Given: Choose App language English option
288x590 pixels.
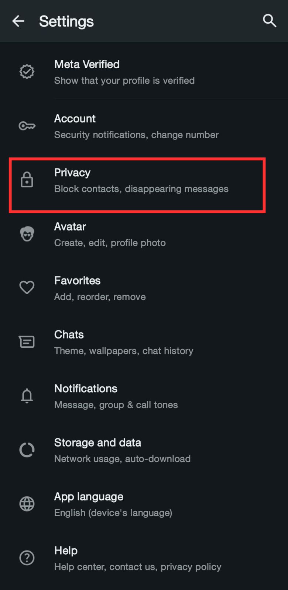Looking at the screenshot, I should click(144, 504).
